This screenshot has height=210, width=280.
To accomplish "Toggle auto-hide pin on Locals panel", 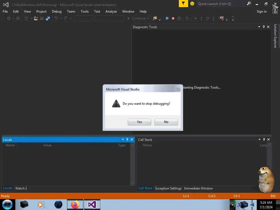I will click(x=127, y=139).
